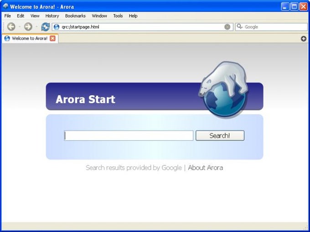The height and width of the screenshot is (232, 310).
Task: Focus the Arora Start search text field
Action: tap(129, 135)
